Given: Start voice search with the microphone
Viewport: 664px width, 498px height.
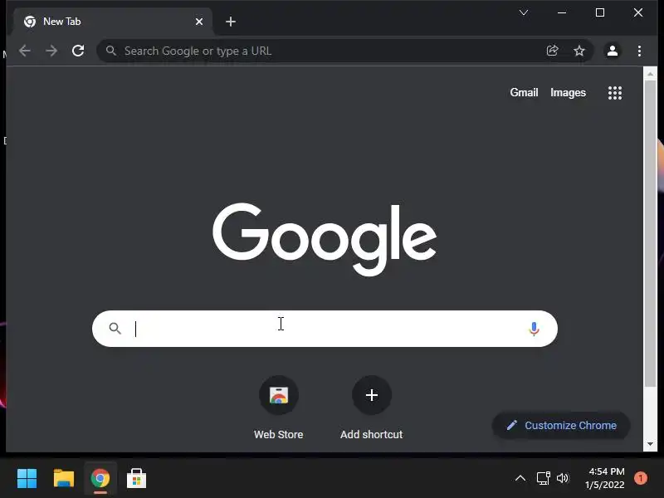Looking at the screenshot, I should (534, 329).
